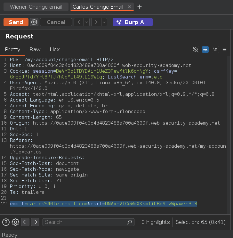
Task: Click the Sec-Gpc: 1 header
Action: coord(24,135)
